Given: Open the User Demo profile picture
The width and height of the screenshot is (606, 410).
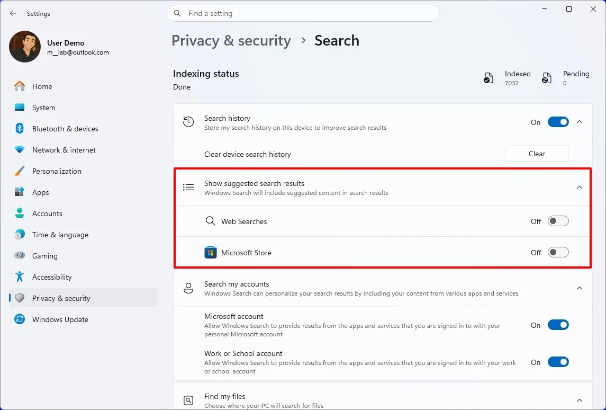Looking at the screenshot, I should coord(25,47).
